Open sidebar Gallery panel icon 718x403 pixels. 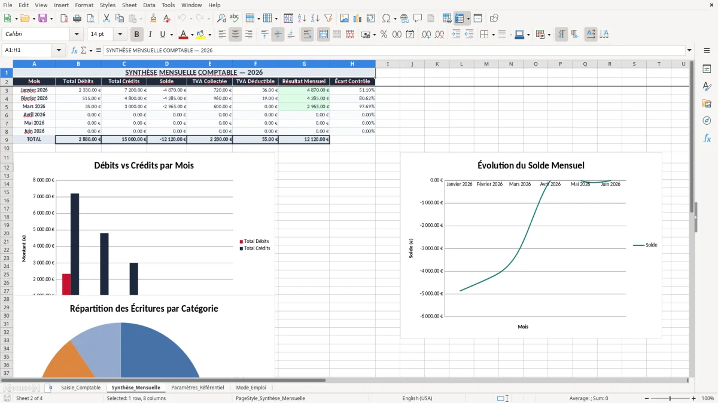point(707,103)
